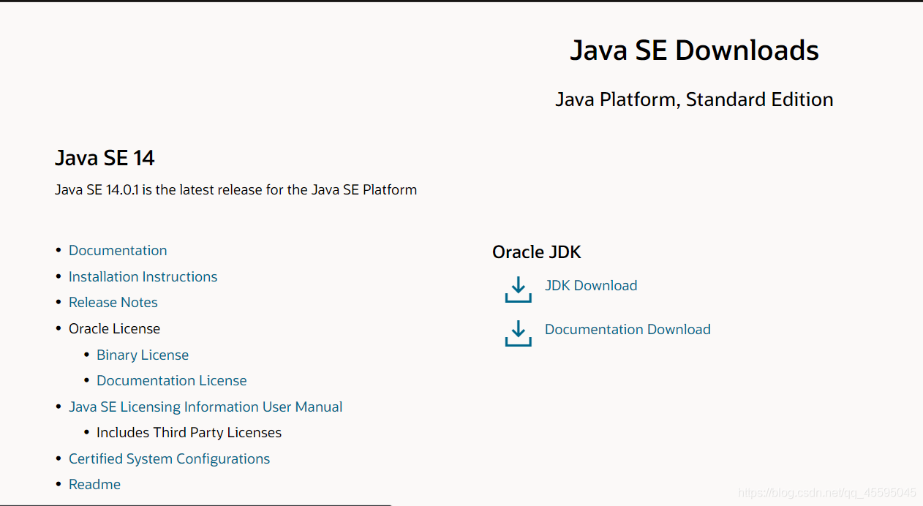This screenshot has width=923, height=506.
Task: Click the download icon beside Documentation Download
Action: [x=518, y=333]
